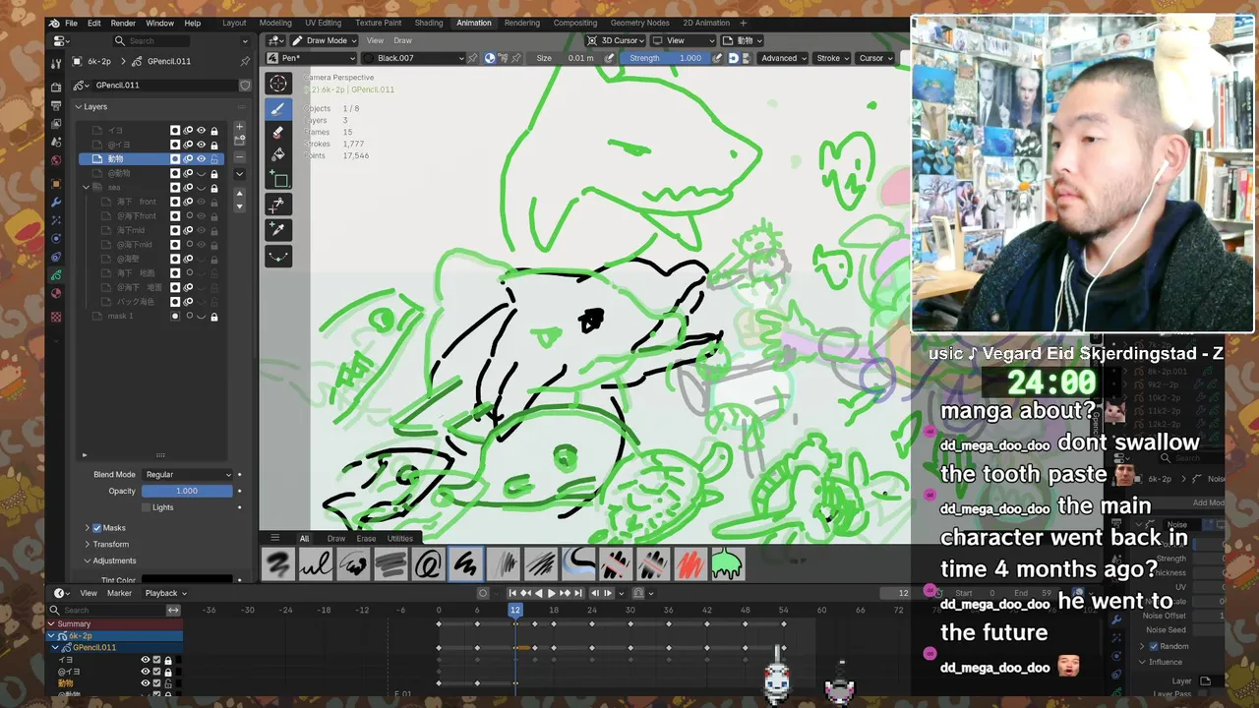1259x708 pixels.
Task: Unlock the @イヨ layer
Action: (x=213, y=145)
